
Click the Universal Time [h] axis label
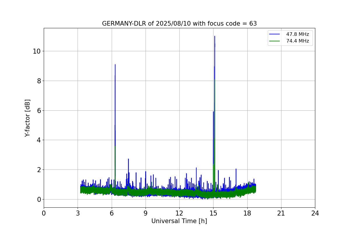pyautogui.click(x=179, y=221)
